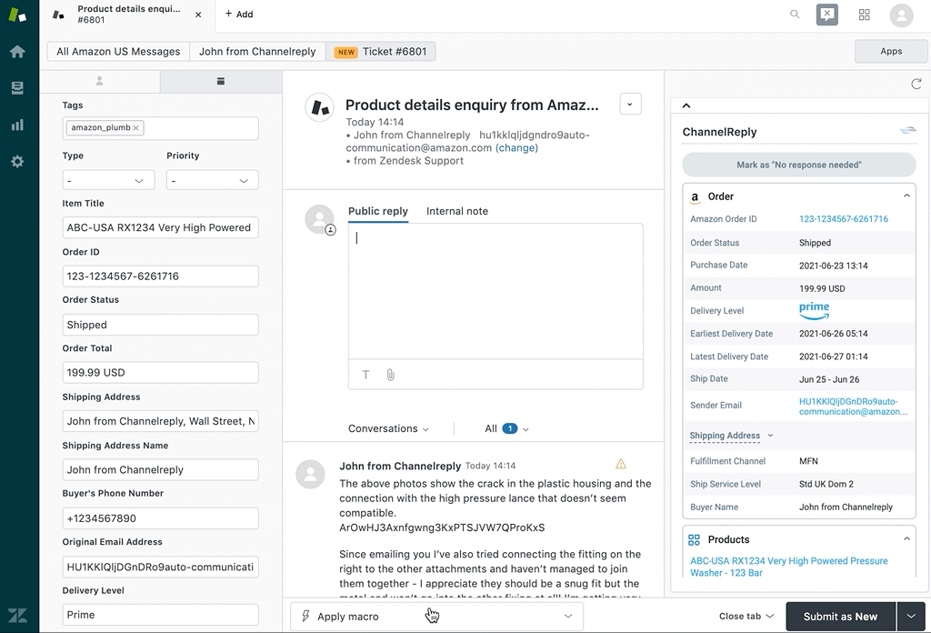The image size is (931, 633).
Task: Open the Zendesk products grid icon
Action: coord(865,15)
